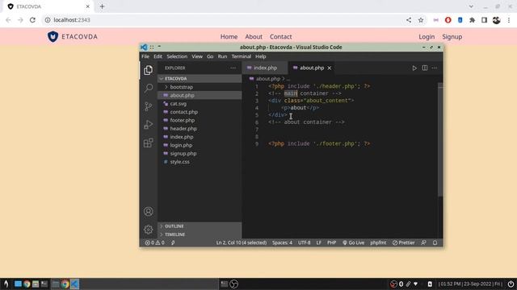
Task: Close the ETACOVDA browser tab
Action: (x=88, y=6)
